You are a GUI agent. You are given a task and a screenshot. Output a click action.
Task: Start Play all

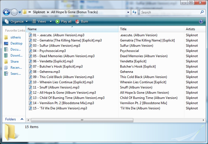(x=63, y=21)
